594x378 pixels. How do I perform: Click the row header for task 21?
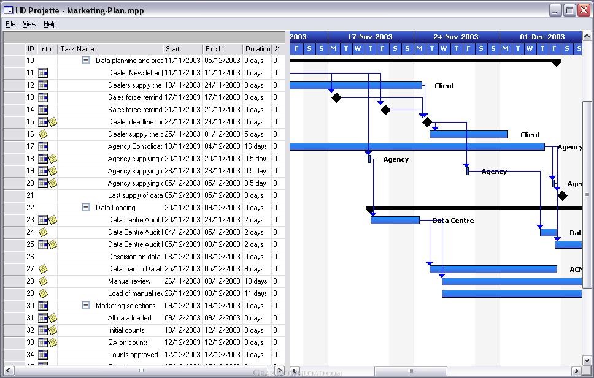(x=14, y=195)
